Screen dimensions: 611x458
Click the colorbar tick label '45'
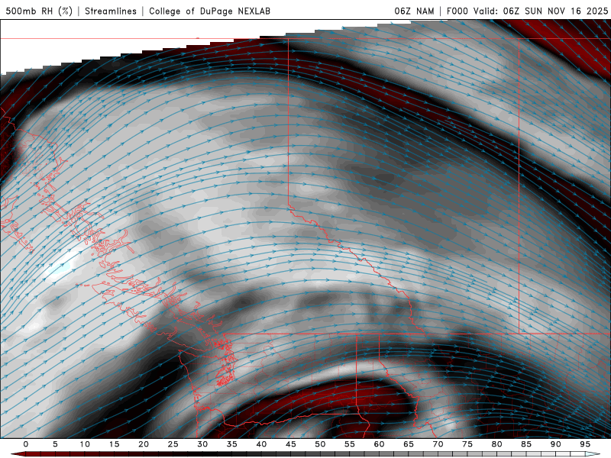[291, 444]
